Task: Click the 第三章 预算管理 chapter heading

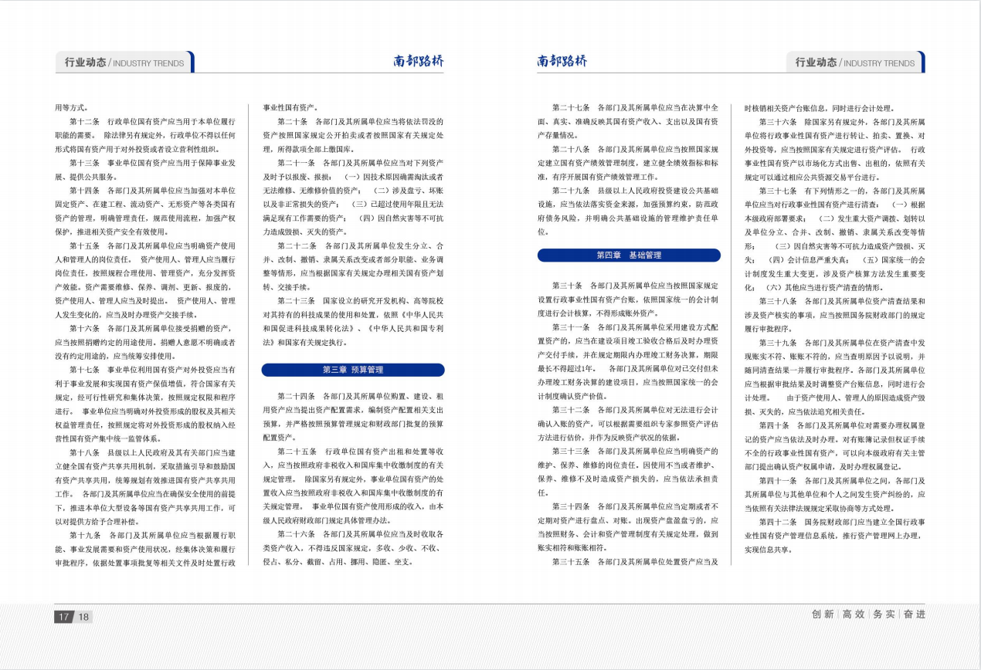Action: (353, 371)
